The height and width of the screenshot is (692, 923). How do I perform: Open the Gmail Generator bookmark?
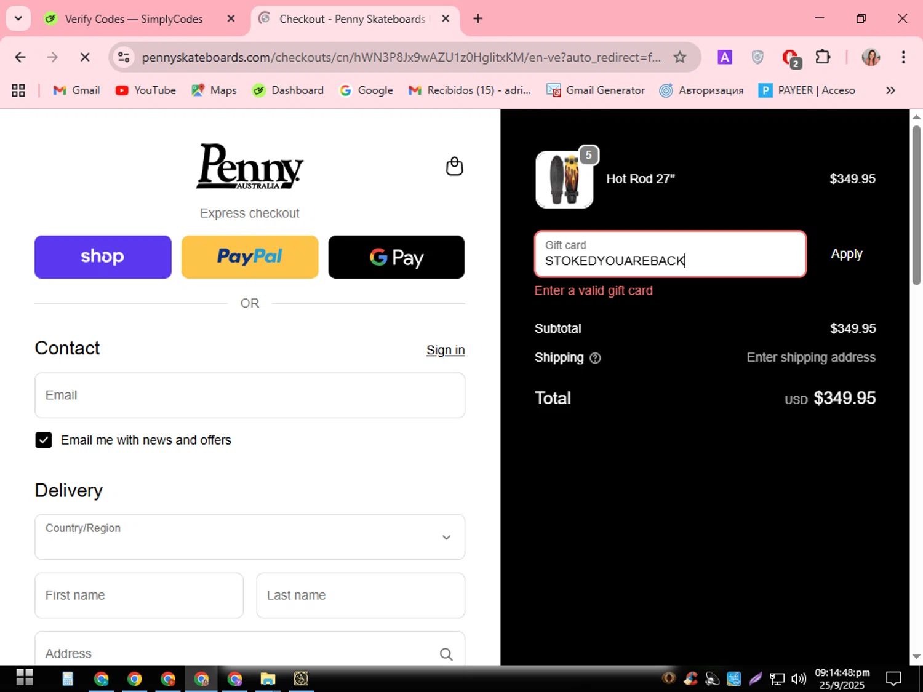[x=596, y=90]
